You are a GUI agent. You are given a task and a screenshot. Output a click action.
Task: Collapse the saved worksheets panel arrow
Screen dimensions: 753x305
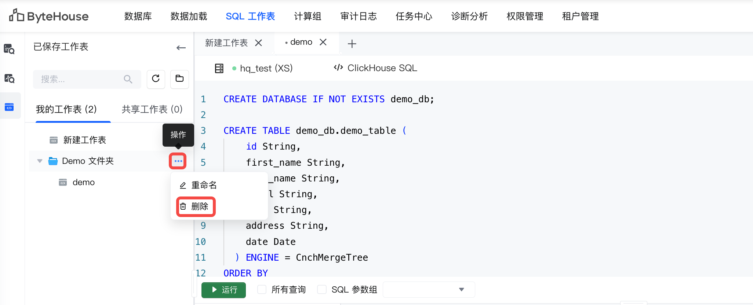point(181,48)
